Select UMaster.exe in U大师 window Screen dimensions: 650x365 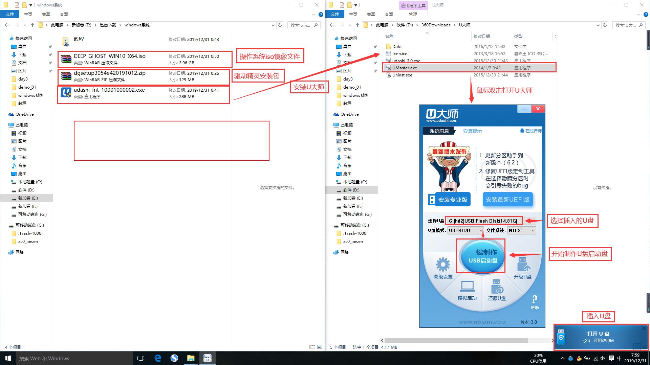(469, 68)
